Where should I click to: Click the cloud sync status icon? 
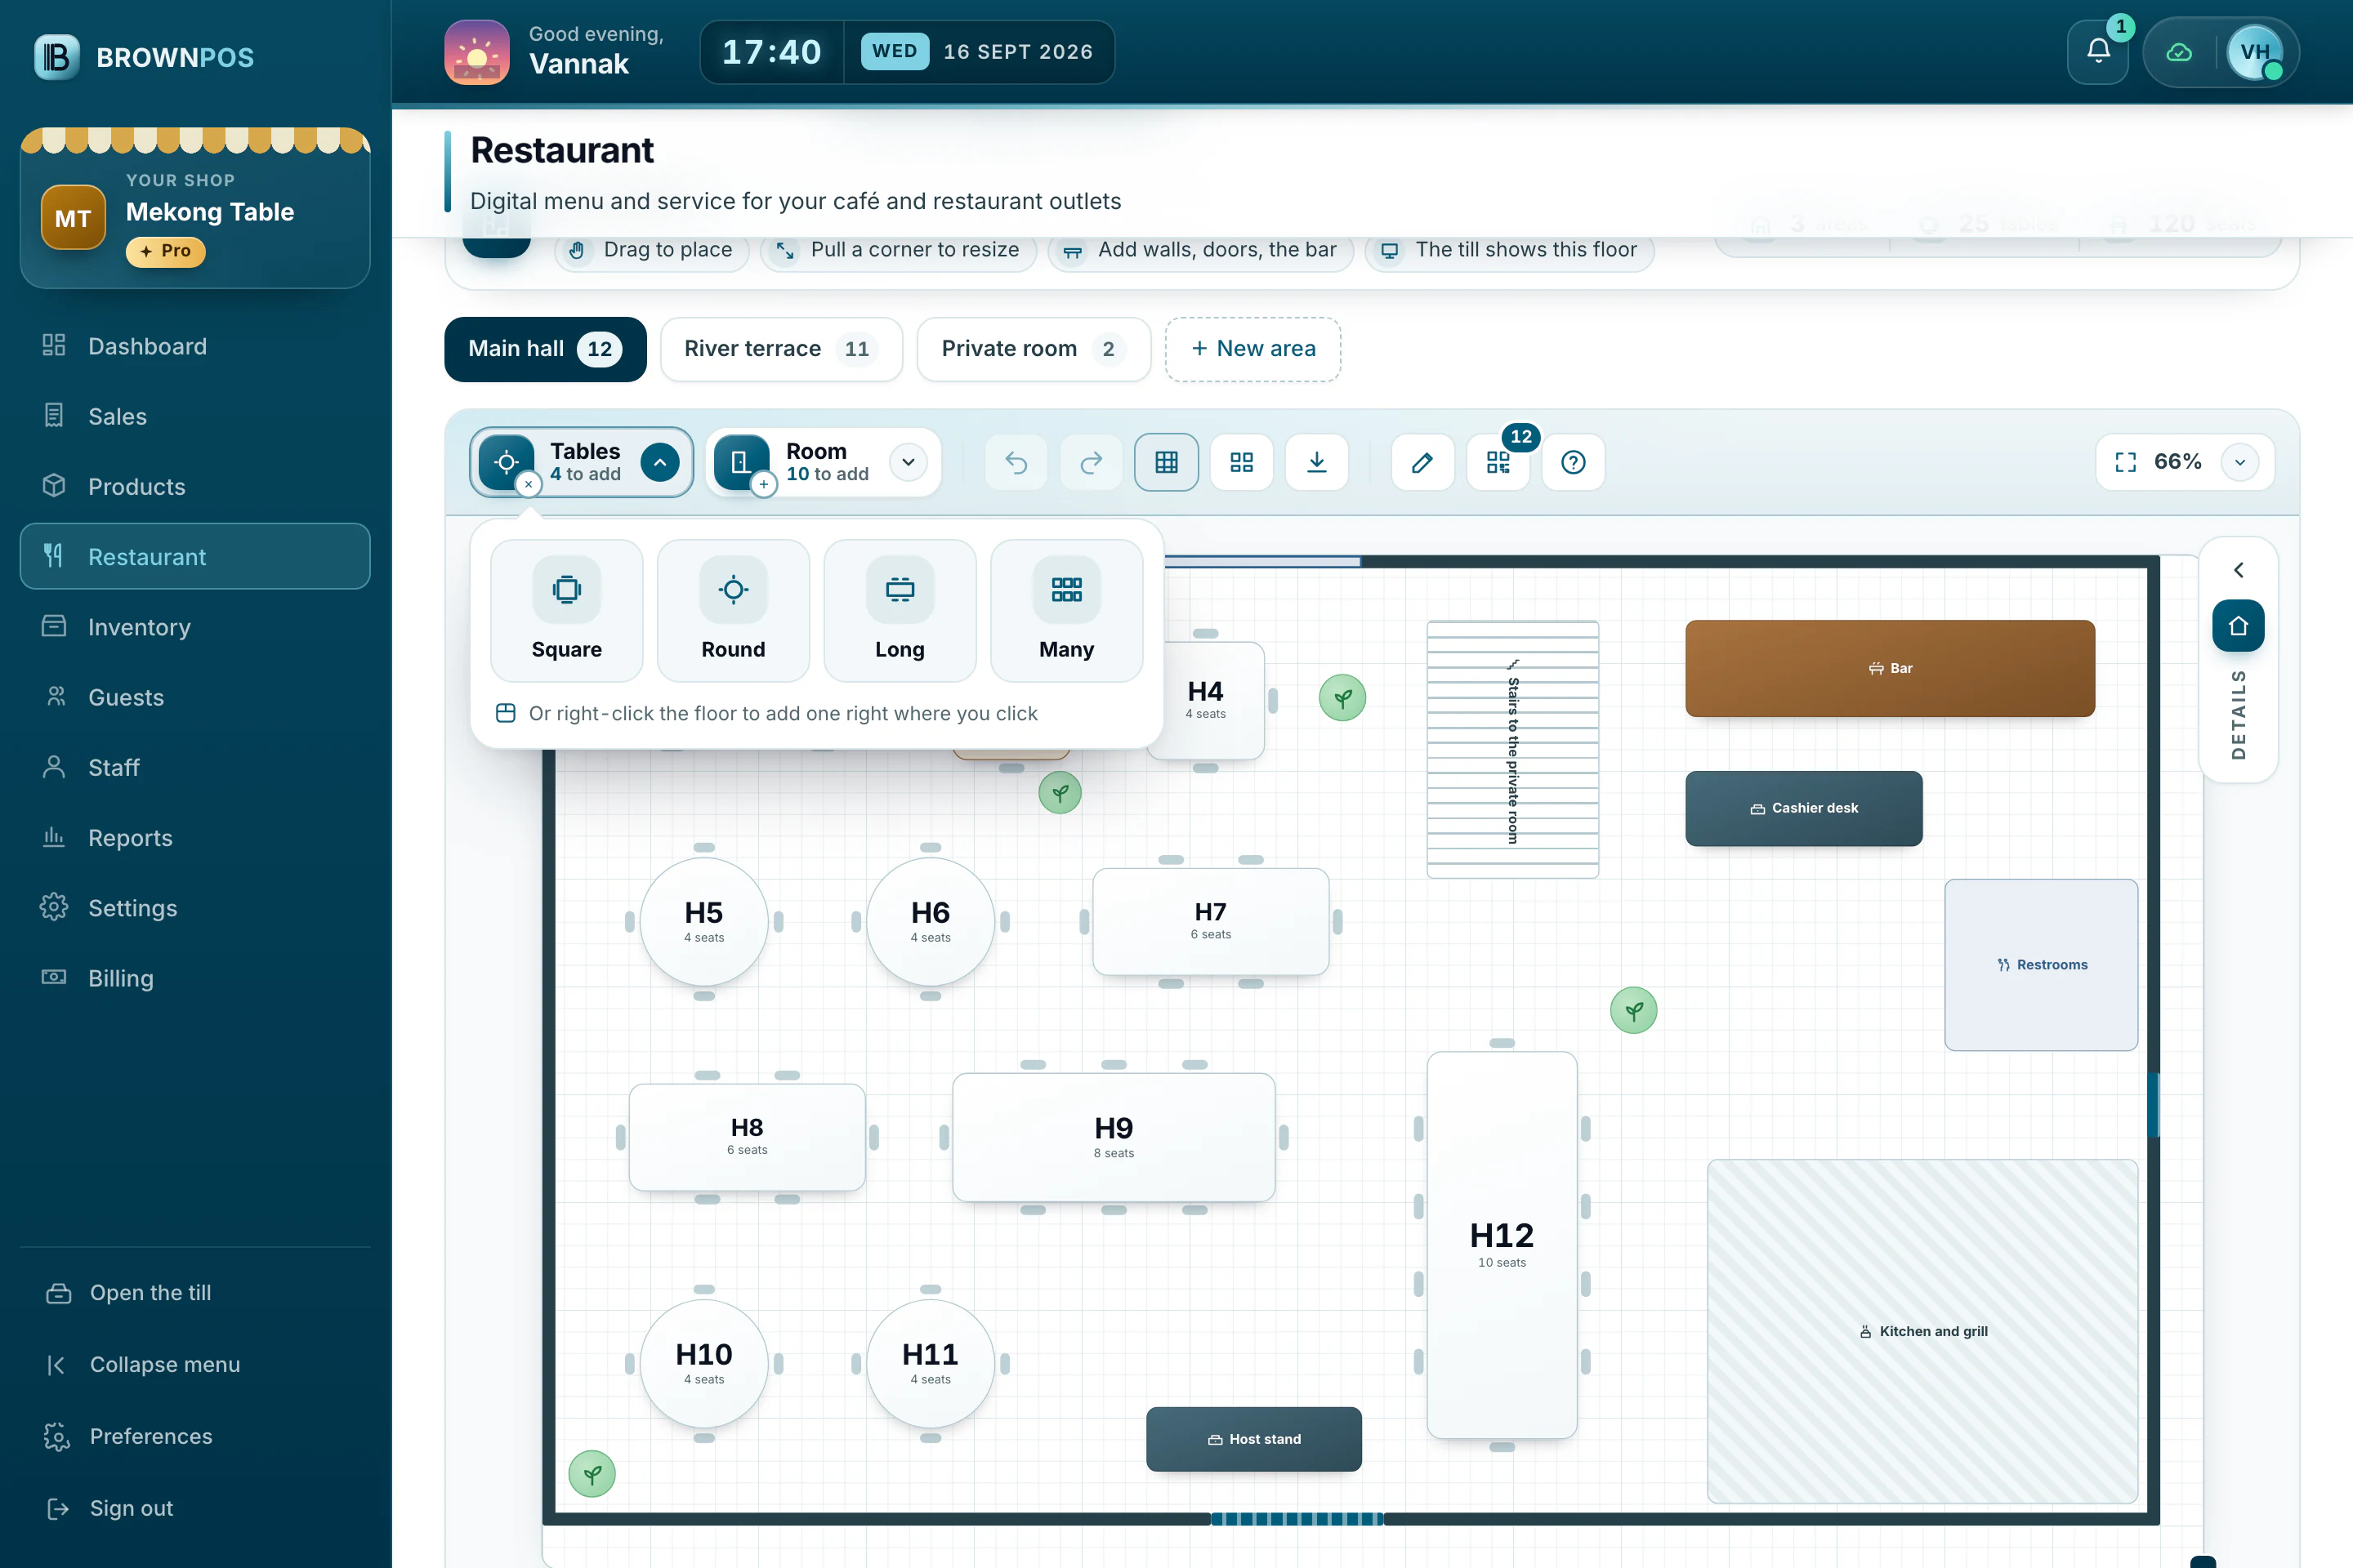(2179, 52)
